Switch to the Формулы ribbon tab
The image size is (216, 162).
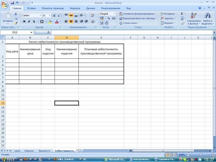[x=74, y=8]
